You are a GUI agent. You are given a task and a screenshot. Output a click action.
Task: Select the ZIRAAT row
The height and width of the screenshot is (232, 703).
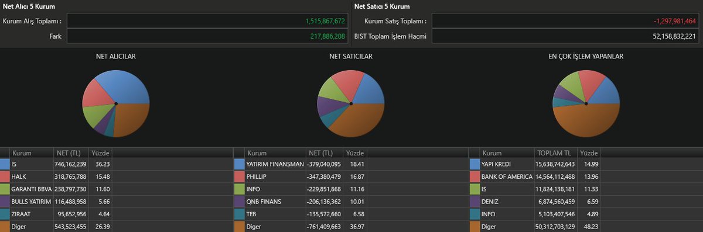(x=116, y=214)
